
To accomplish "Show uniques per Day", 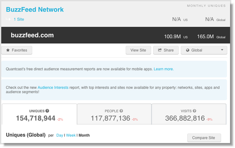I will [x=60, y=135].
